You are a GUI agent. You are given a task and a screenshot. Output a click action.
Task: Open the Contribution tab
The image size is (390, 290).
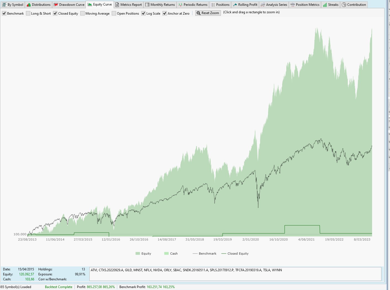[x=354, y=5]
